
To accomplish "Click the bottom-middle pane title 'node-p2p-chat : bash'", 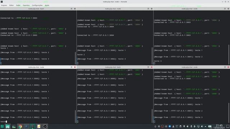I will click(x=113, y=67).
